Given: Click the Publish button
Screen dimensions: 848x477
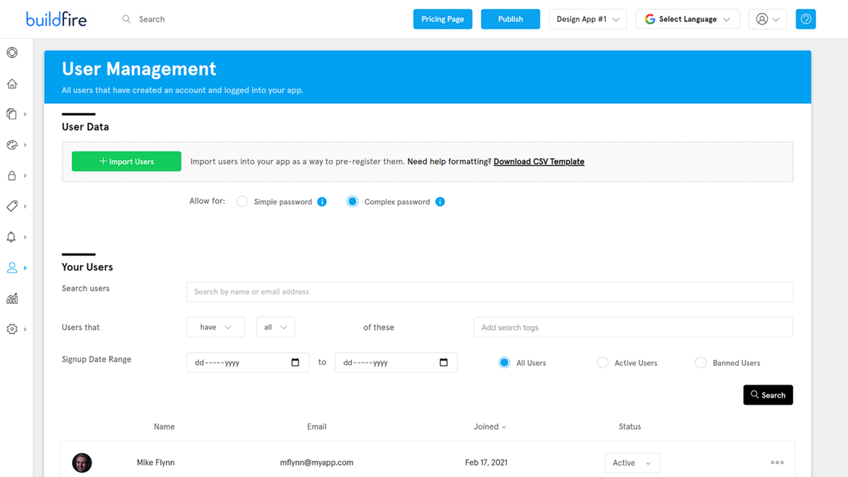Looking at the screenshot, I should click(x=510, y=19).
